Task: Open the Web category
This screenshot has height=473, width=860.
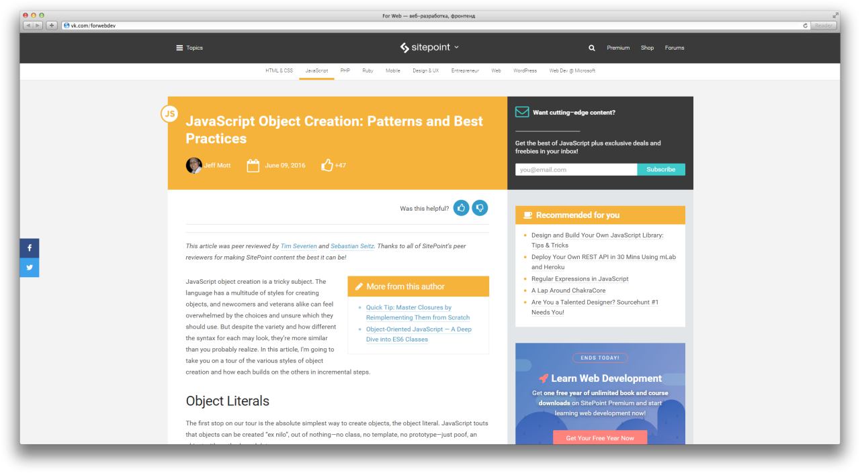Action: [497, 70]
